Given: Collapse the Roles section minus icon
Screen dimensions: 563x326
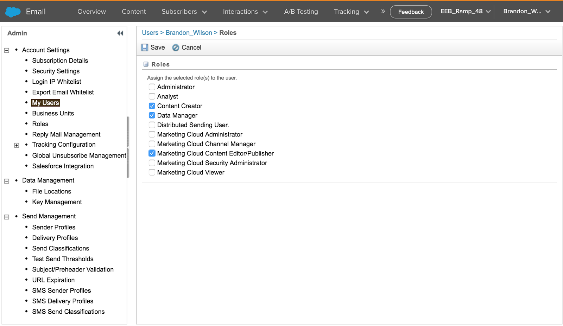Looking at the screenshot, I should point(146,64).
